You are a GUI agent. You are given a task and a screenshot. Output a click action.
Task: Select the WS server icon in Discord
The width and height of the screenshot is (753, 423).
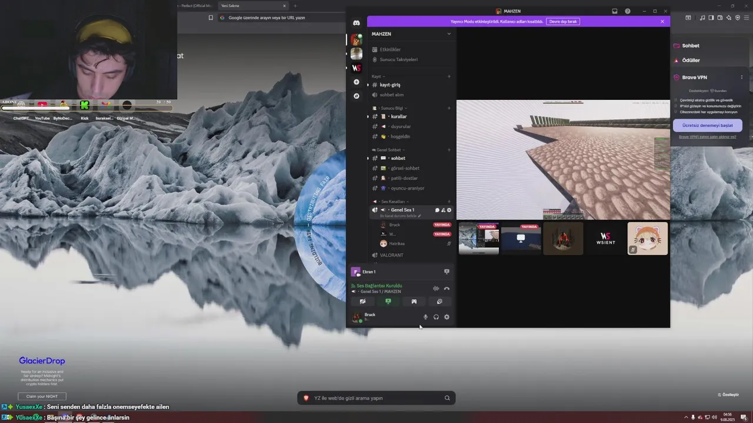tap(356, 68)
